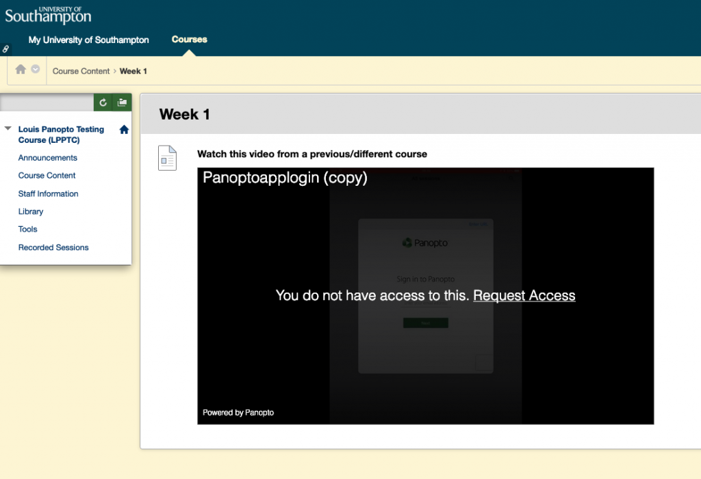Click the embedded Panopto video player

coord(425,295)
